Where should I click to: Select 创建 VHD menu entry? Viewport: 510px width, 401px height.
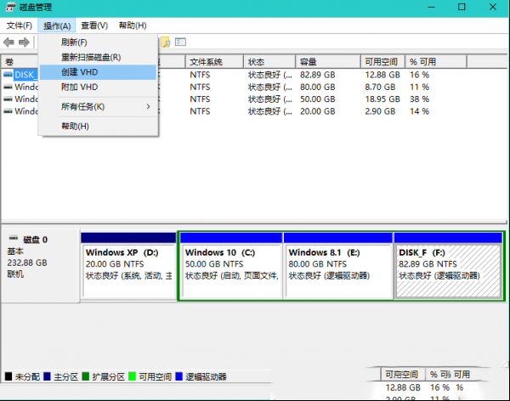(98, 72)
